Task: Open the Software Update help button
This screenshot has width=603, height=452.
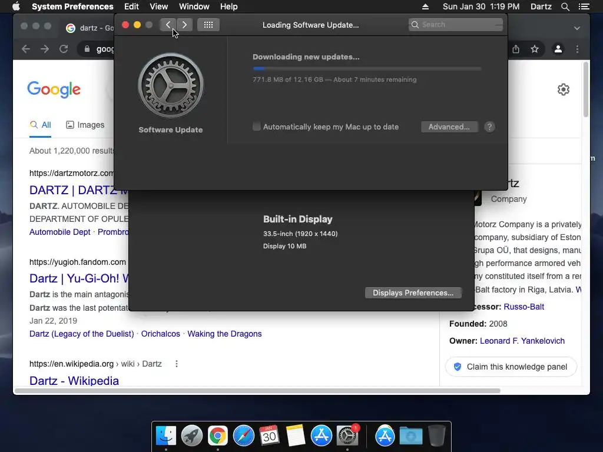Action: pyautogui.click(x=489, y=127)
